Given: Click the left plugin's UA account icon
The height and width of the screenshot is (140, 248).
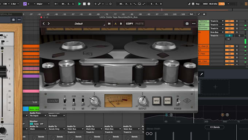Looking at the screenshot, I should click(x=13, y=20).
